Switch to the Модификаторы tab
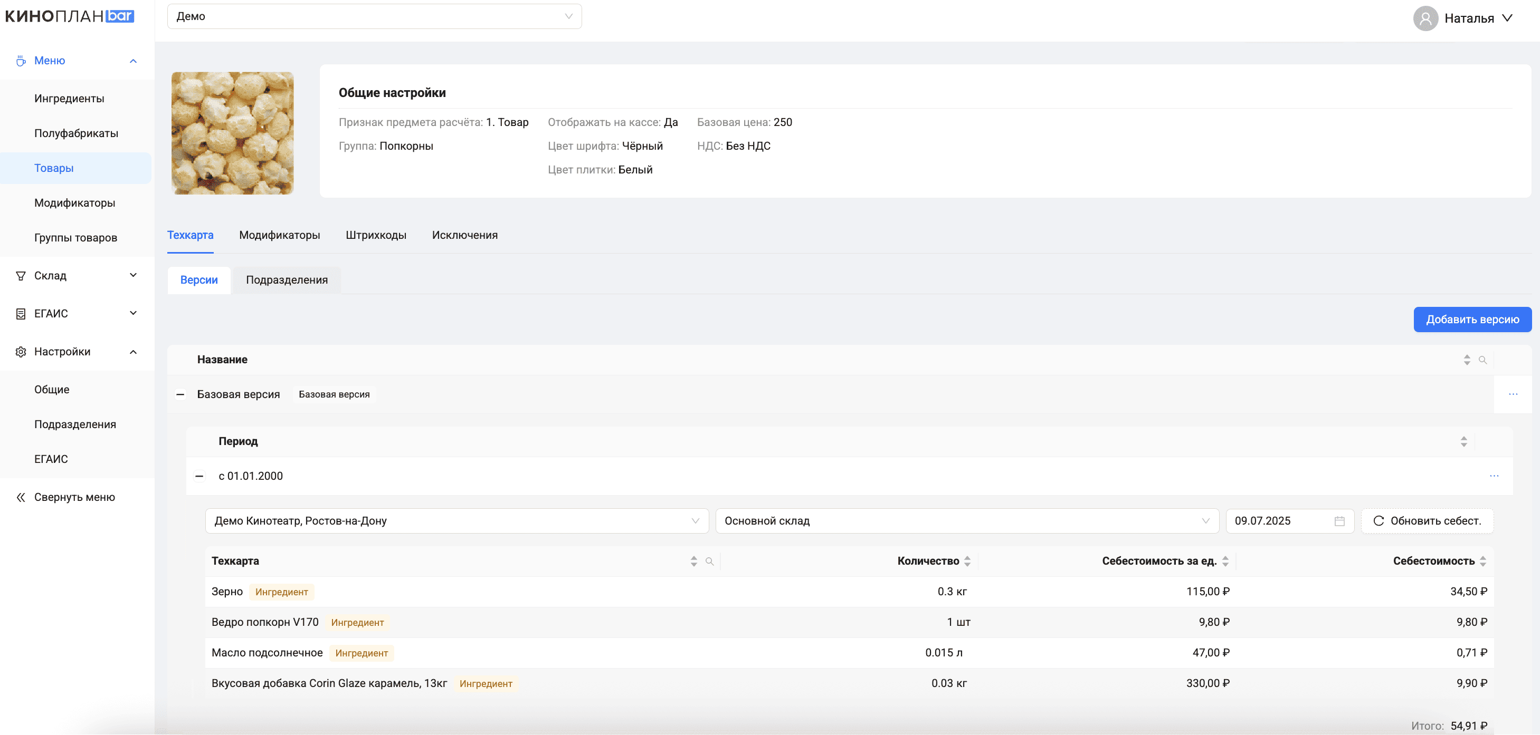Image resolution: width=1540 pixels, height=735 pixels. point(279,235)
